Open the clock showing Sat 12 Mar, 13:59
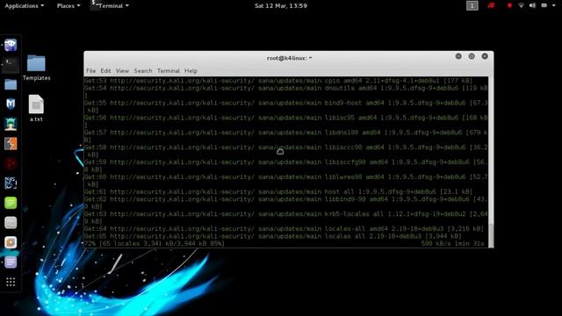562x316 pixels. coord(281,6)
